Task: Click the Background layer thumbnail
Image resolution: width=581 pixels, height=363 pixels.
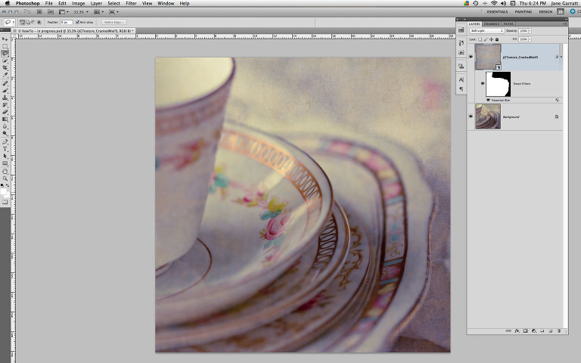Action: pyautogui.click(x=488, y=116)
